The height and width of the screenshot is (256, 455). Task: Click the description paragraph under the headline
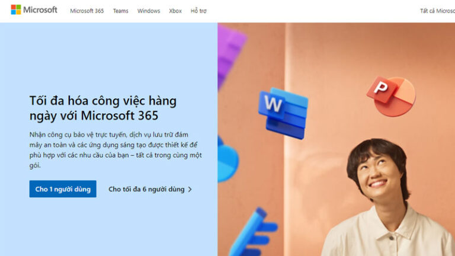116,150
